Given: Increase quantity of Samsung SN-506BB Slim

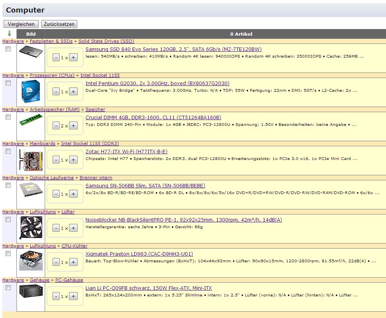Looking at the screenshot, I should [73, 194].
